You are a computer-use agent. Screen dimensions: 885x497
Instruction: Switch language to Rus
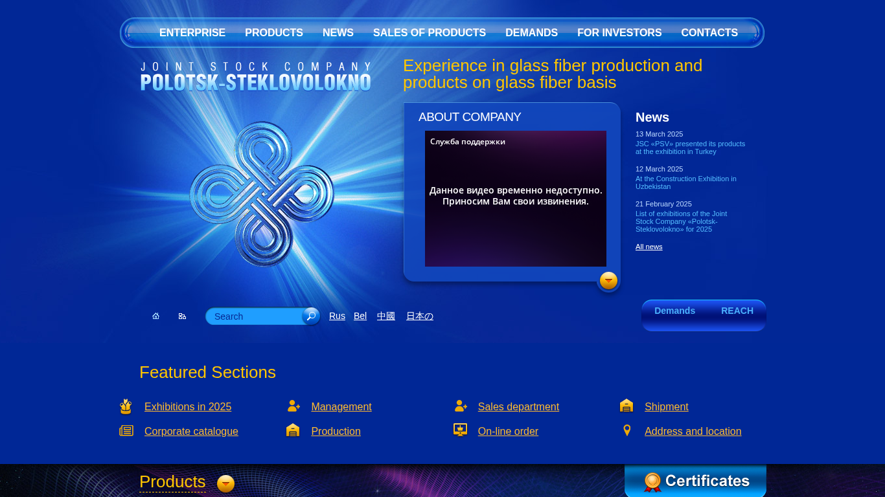click(x=337, y=316)
